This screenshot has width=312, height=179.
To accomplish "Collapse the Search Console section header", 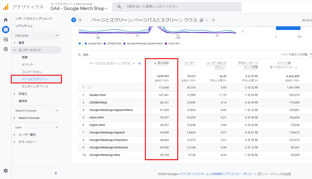I will (x=57, y=110).
